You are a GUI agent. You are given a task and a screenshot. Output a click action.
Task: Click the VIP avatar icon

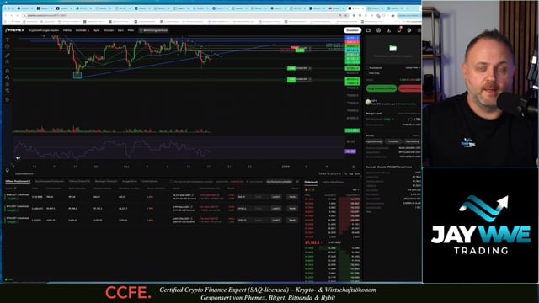point(368,102)
